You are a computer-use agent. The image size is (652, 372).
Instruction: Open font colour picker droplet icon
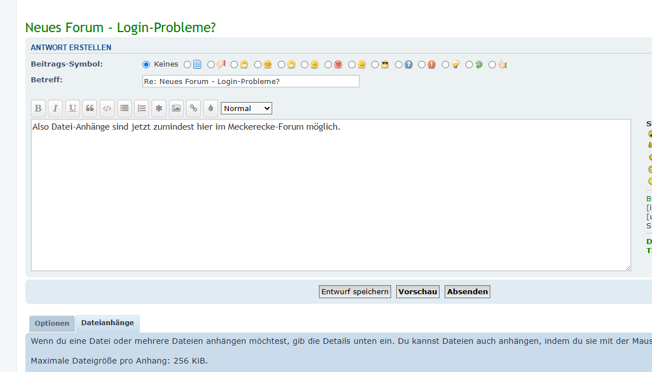[x=211, y=108]
